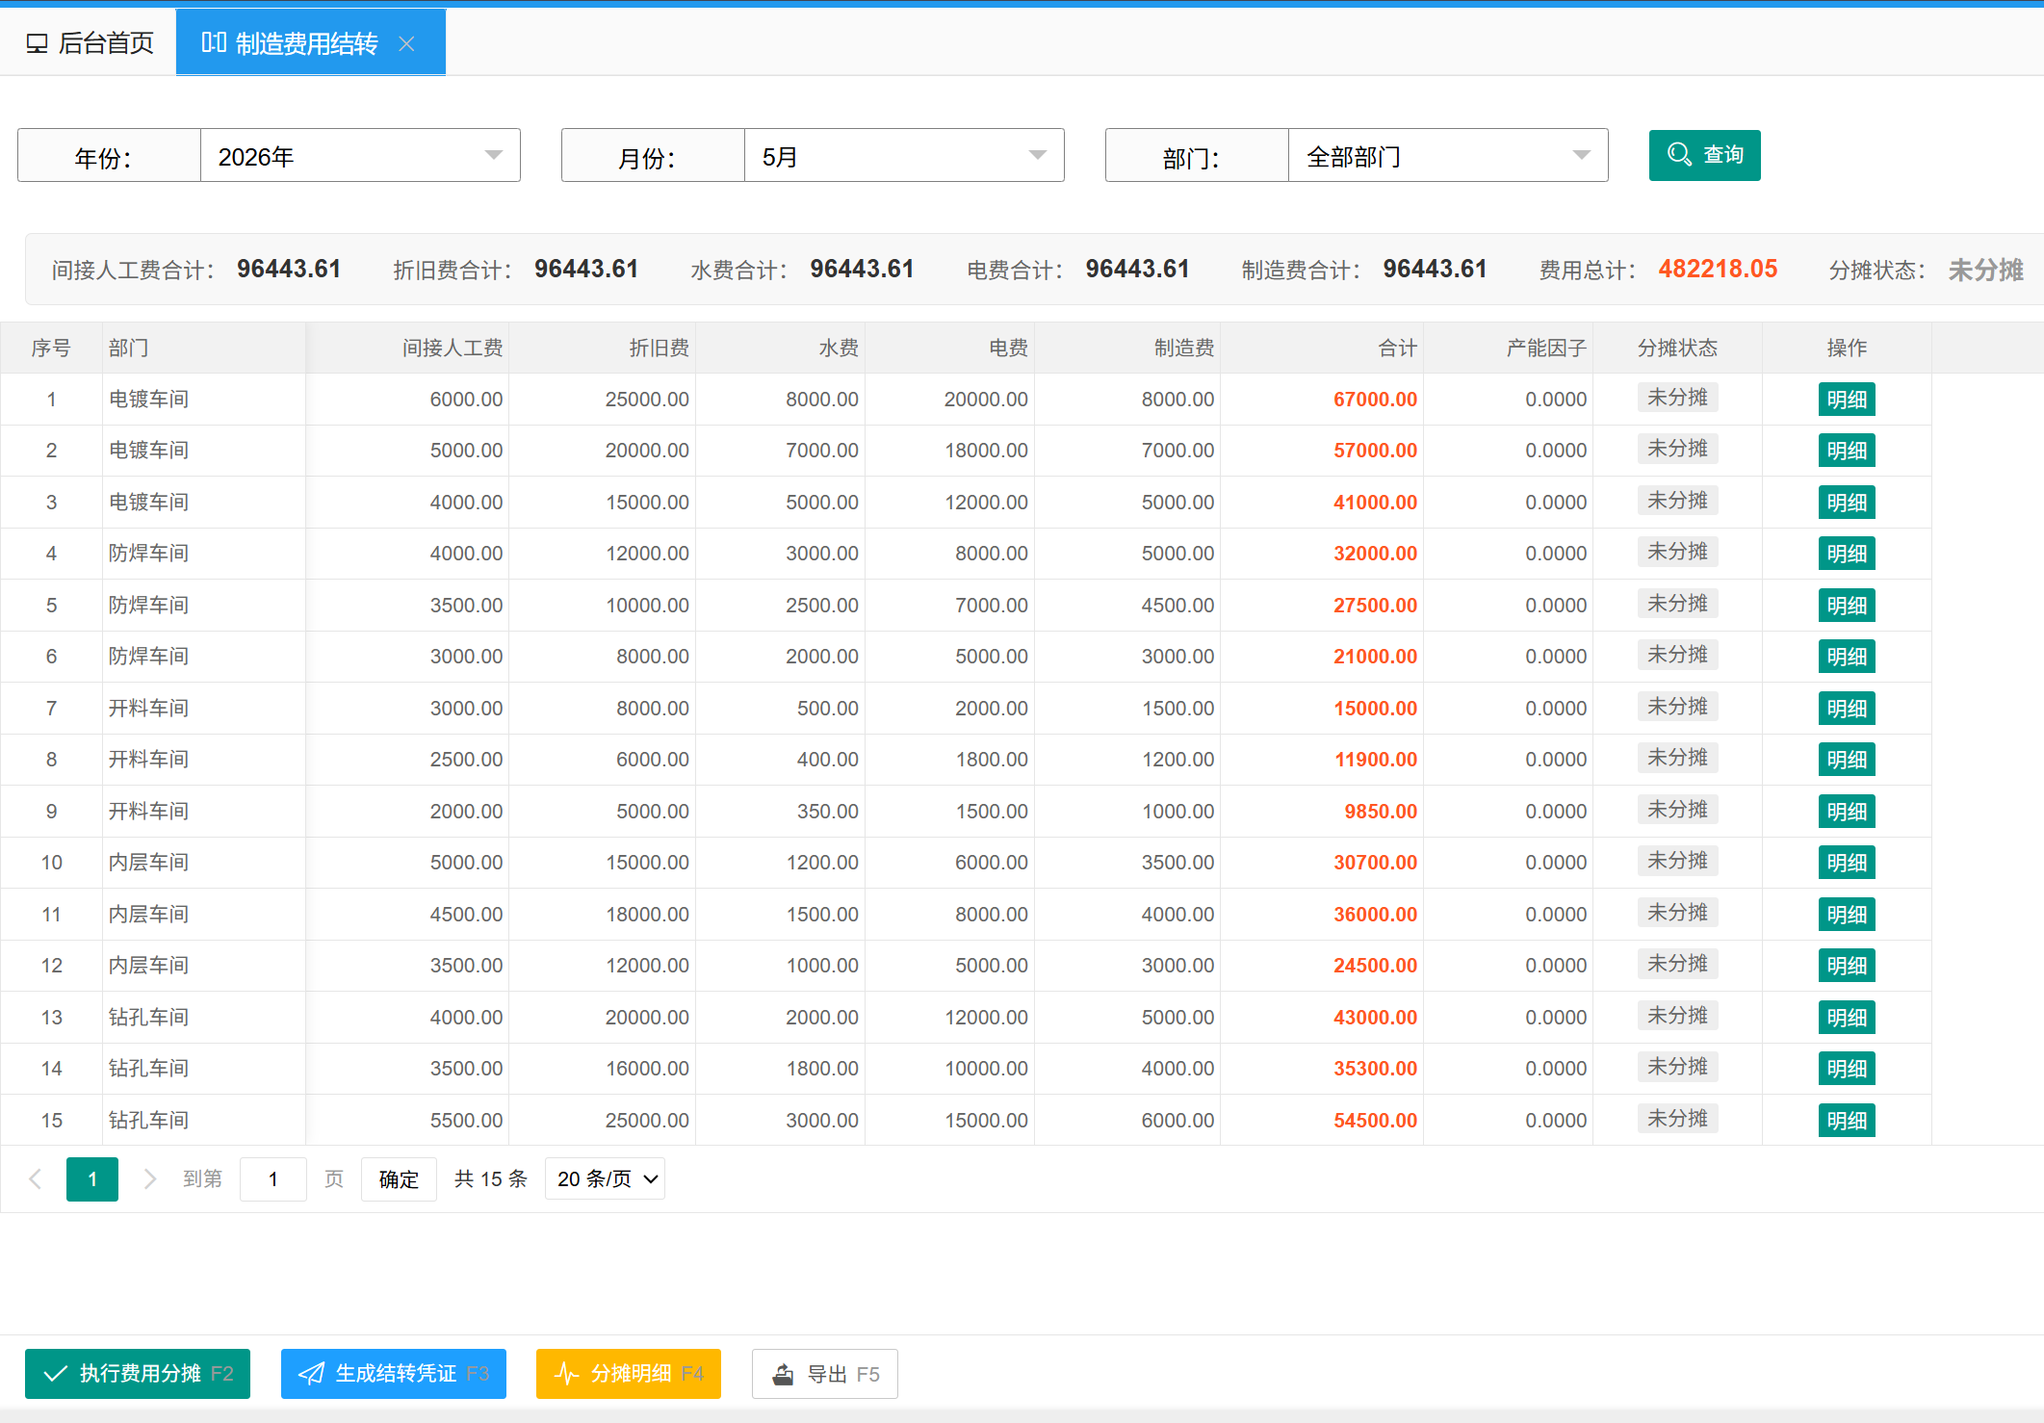This screenshot has height=1423, width=2044.
Task: Click the paper plane icon on 生成结转凭证
Action: click(311, 1374)
